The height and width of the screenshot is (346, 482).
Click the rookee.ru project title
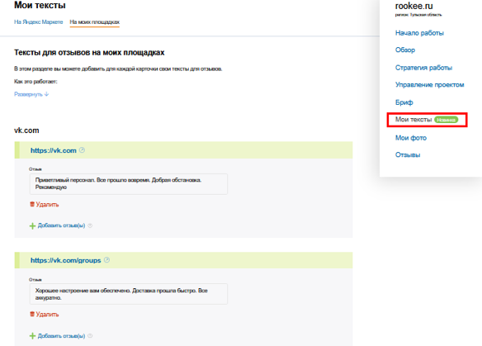click(413, 6)
